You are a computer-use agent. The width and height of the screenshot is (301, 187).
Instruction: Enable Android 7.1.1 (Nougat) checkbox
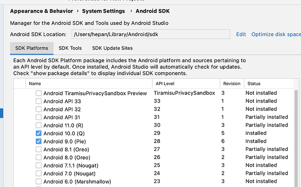click(x=39, y=165)
